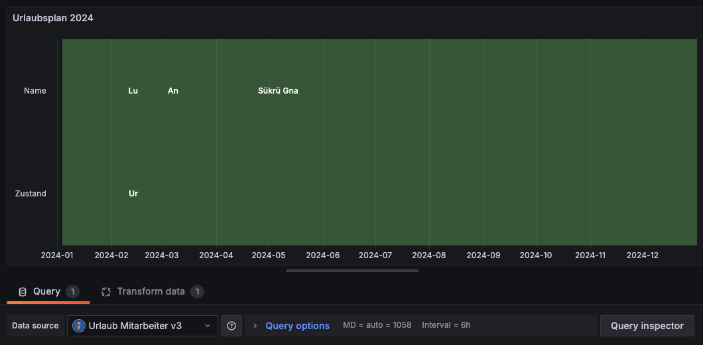Click the MD = auto = 1058 text
This screenshot has width=703, height=345.
click(x=377, y=325)
